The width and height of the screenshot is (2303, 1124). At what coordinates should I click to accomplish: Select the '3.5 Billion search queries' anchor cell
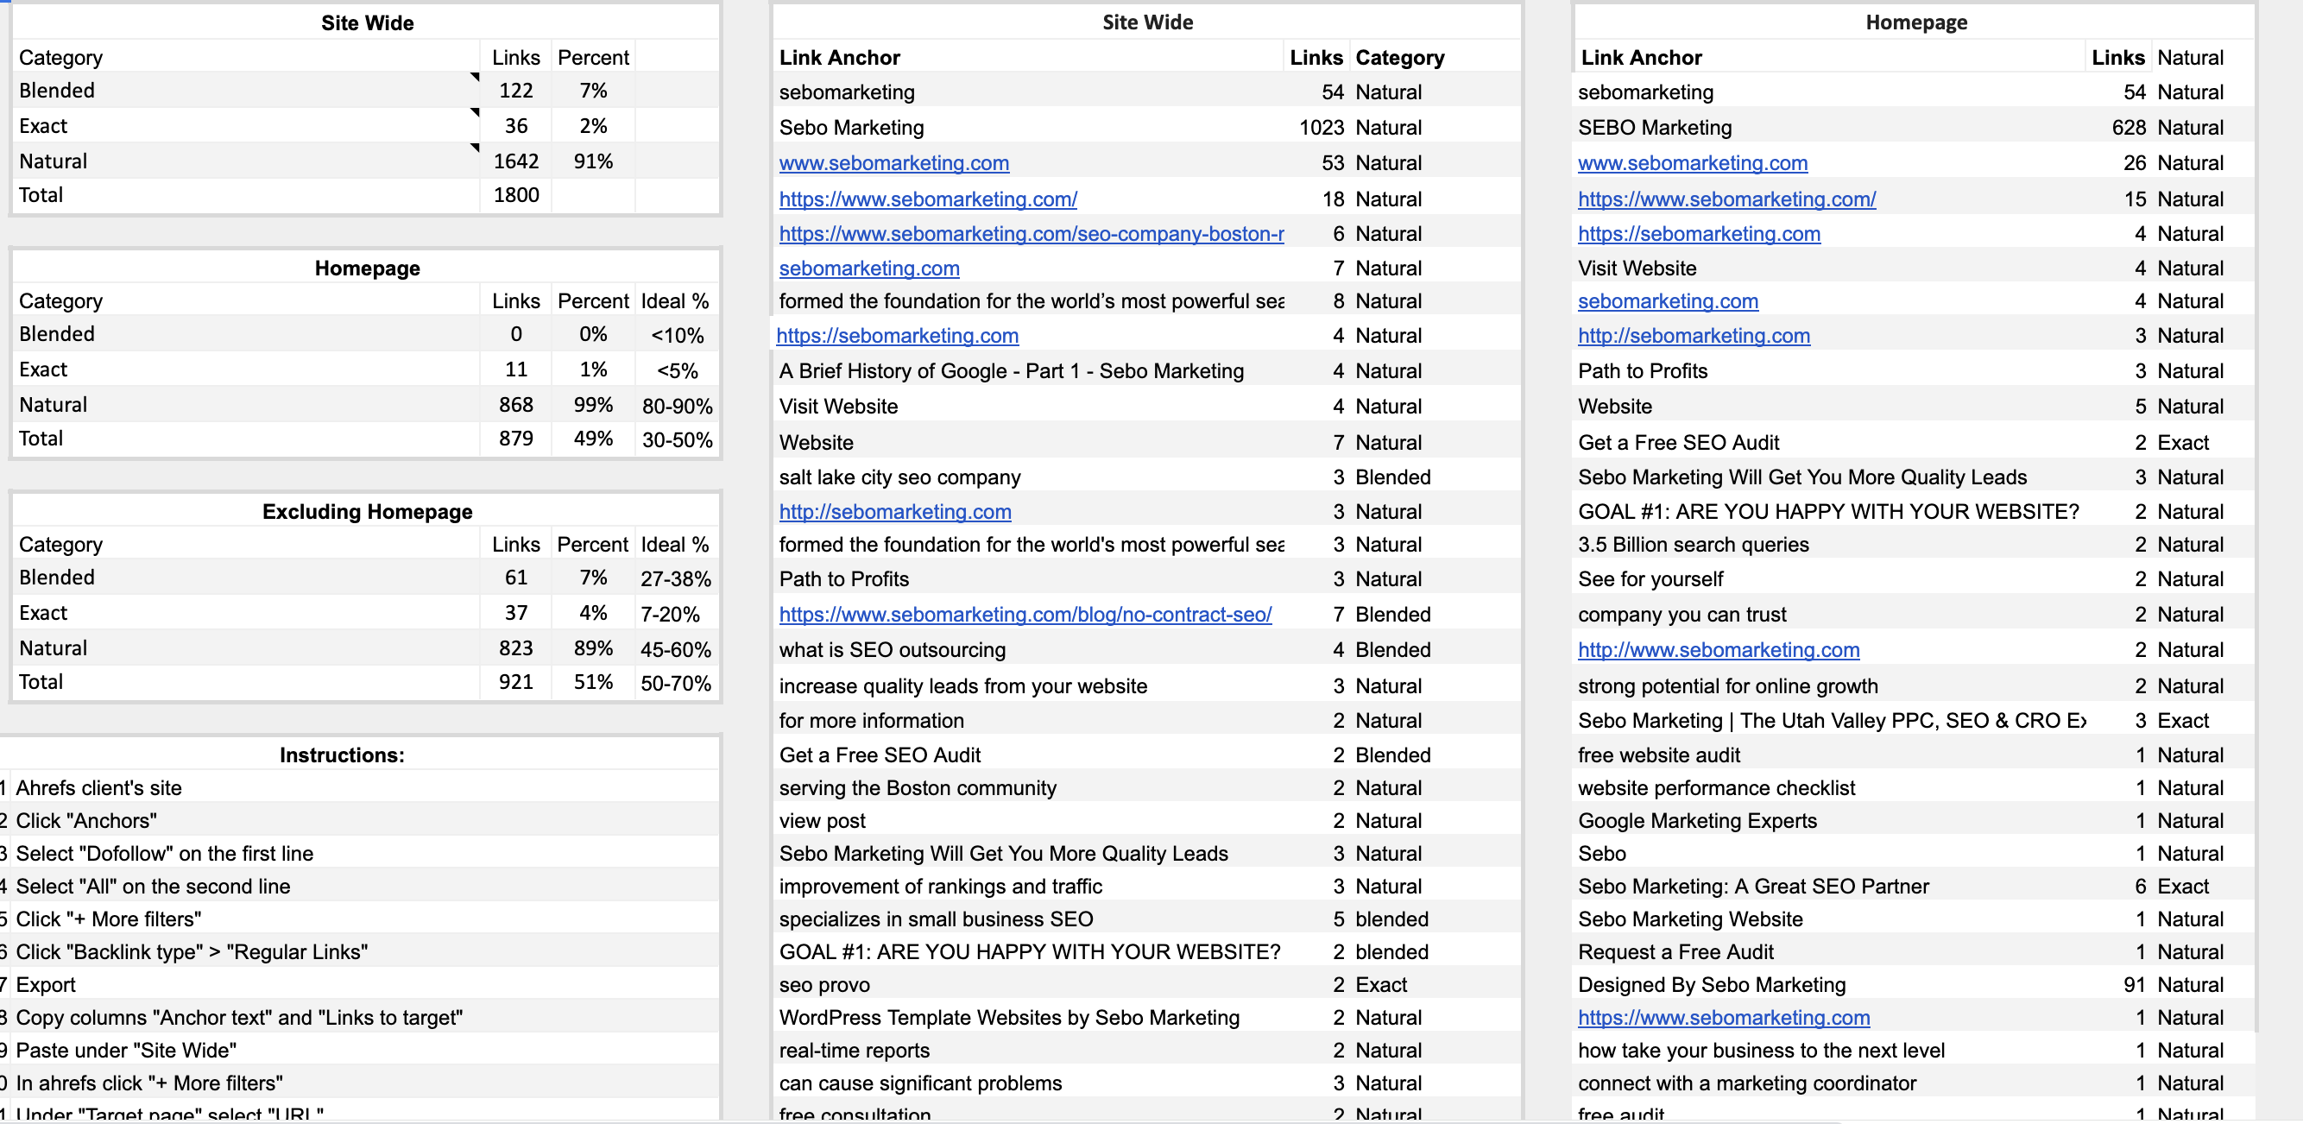point(1829,545)
